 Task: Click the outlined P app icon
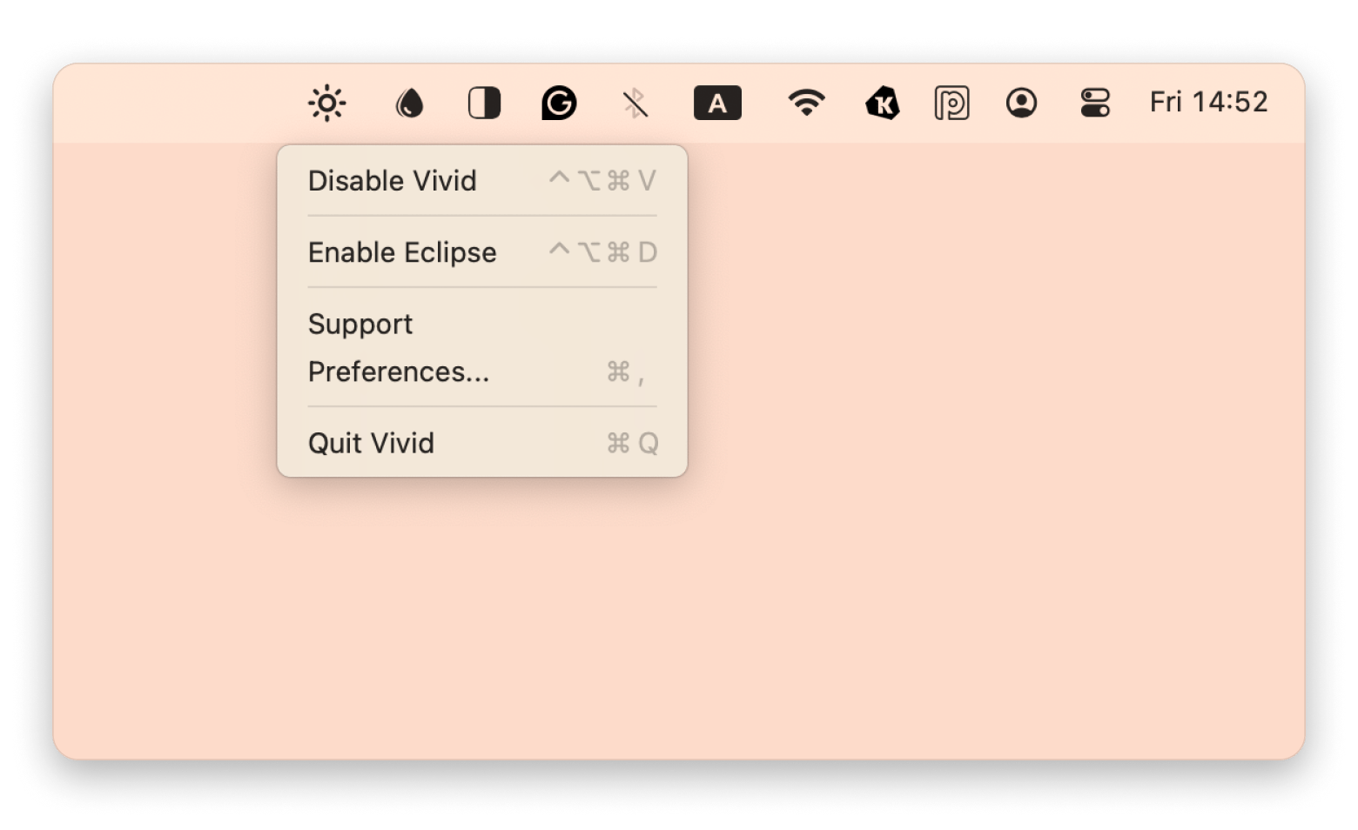point(951,104)
